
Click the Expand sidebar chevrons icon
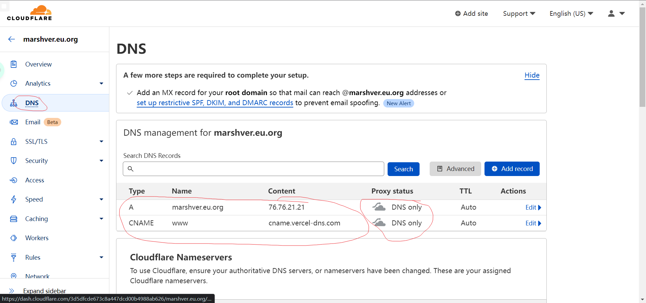[11, 291]
